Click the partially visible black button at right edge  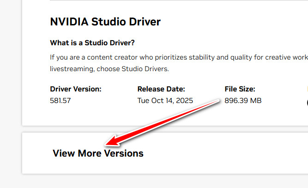coord(306,103)
